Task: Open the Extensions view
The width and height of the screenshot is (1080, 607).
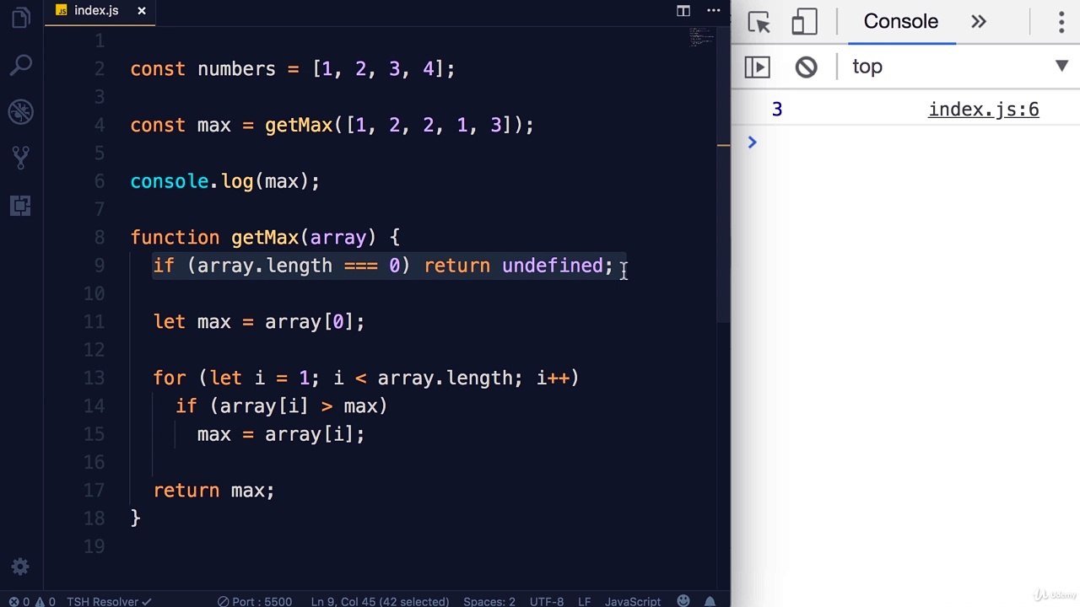Action: [21, 205]
